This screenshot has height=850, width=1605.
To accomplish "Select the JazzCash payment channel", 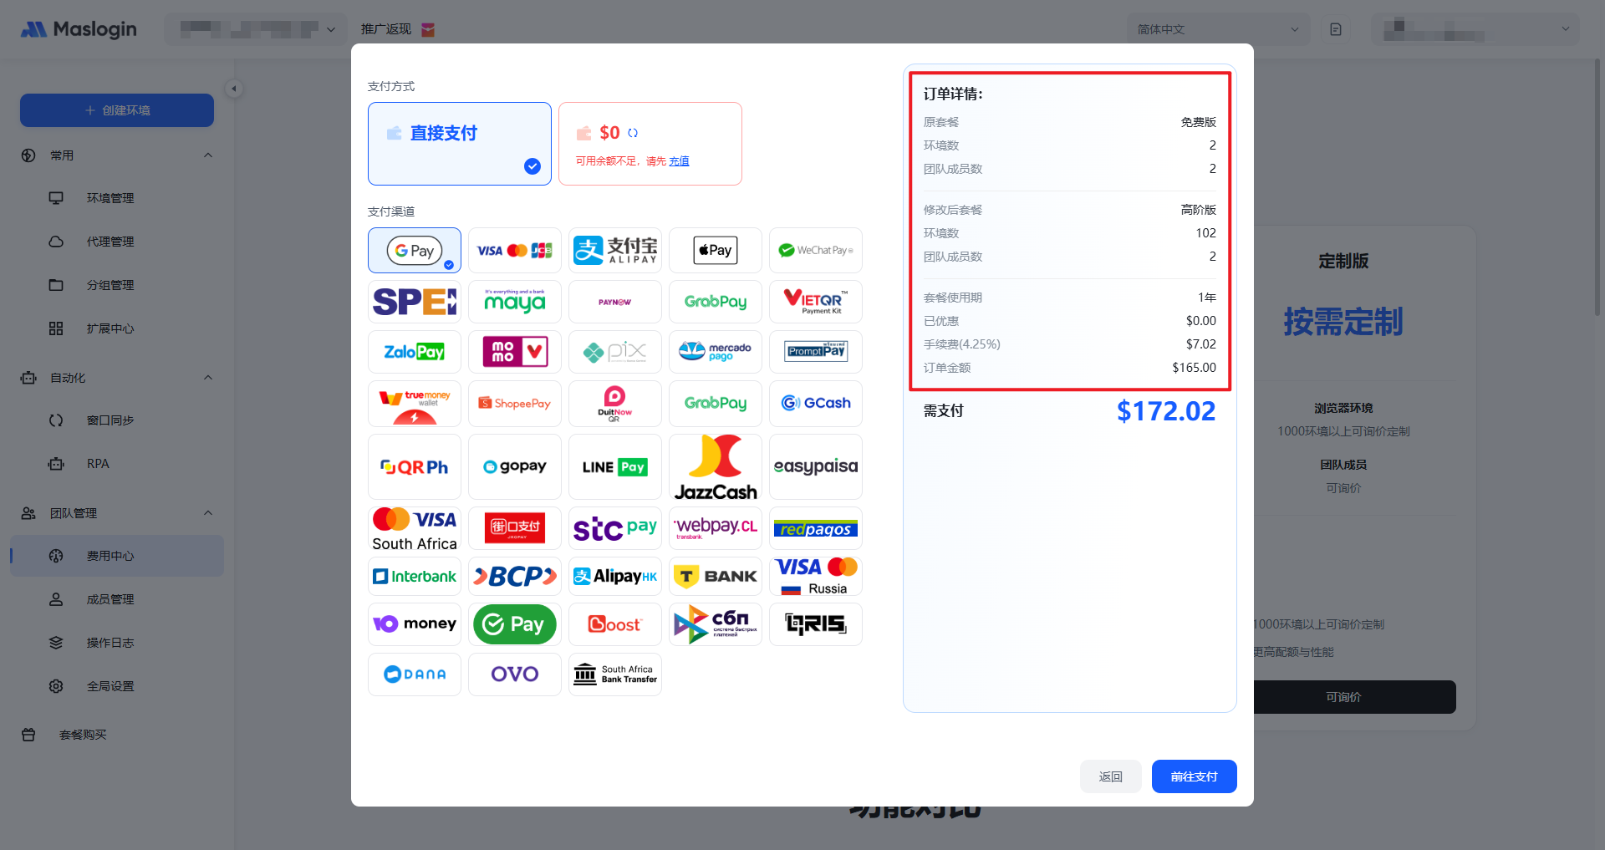I will 715,466.
